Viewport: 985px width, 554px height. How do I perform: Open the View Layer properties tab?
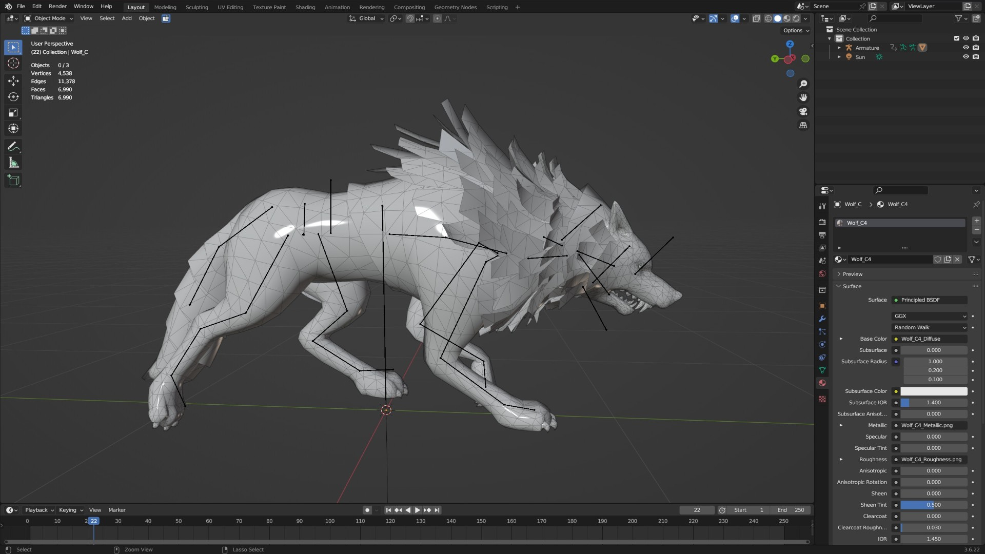click(822, 248)
